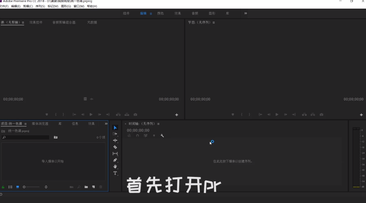This screenshot has width=366, height=203.
Task: Step forward one frame in Source monitor
Action: 100,114
